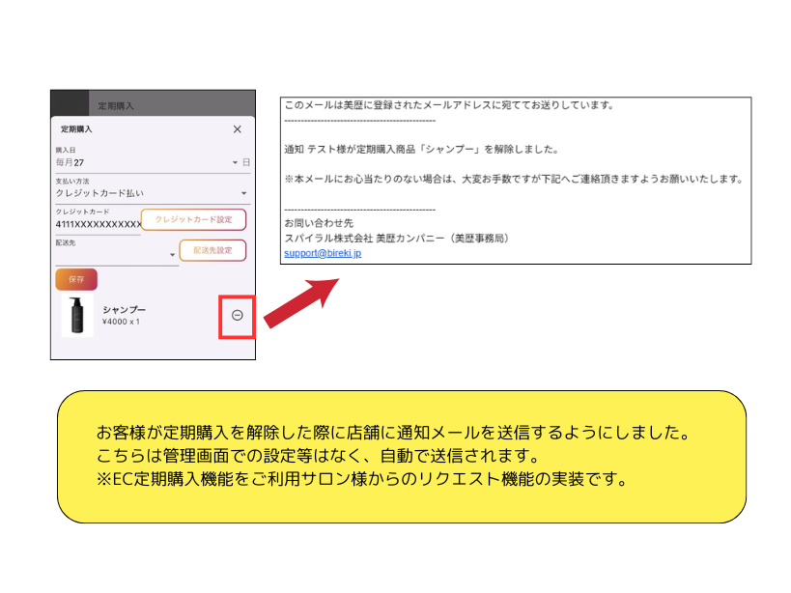Close the 定期購入 dialog with X
Viewport: 791px width, 593px height.
pyautogui.click(x=237, y=129)
